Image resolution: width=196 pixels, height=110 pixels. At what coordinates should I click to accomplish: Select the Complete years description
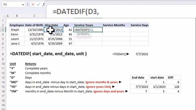point(36,68)
